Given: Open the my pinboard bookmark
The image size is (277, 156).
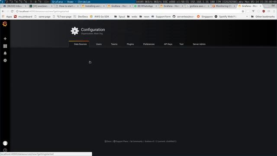Looking at the screenshot, I should pyautogui.click(x=23, y=16).
